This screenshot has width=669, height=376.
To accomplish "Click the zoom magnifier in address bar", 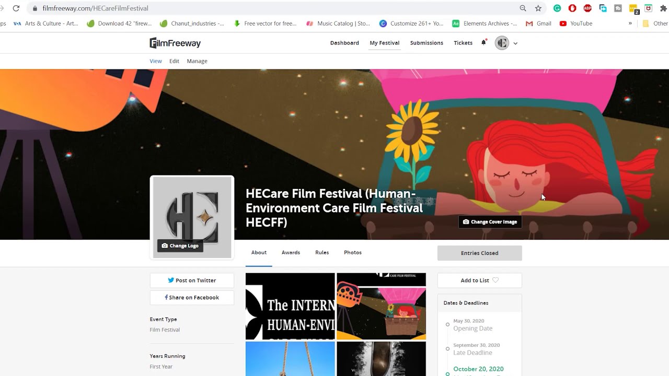I will [x=523, y=8].
